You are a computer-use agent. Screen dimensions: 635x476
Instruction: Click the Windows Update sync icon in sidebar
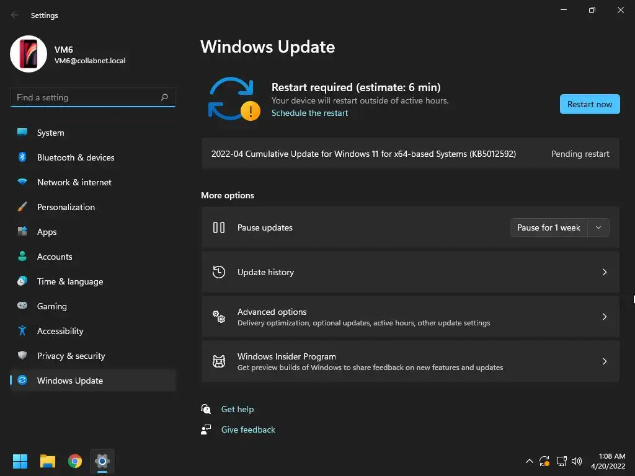point(22,380)
